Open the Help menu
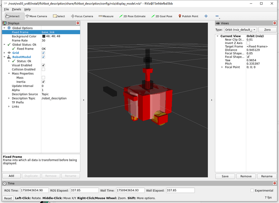 tap(28, 9)
